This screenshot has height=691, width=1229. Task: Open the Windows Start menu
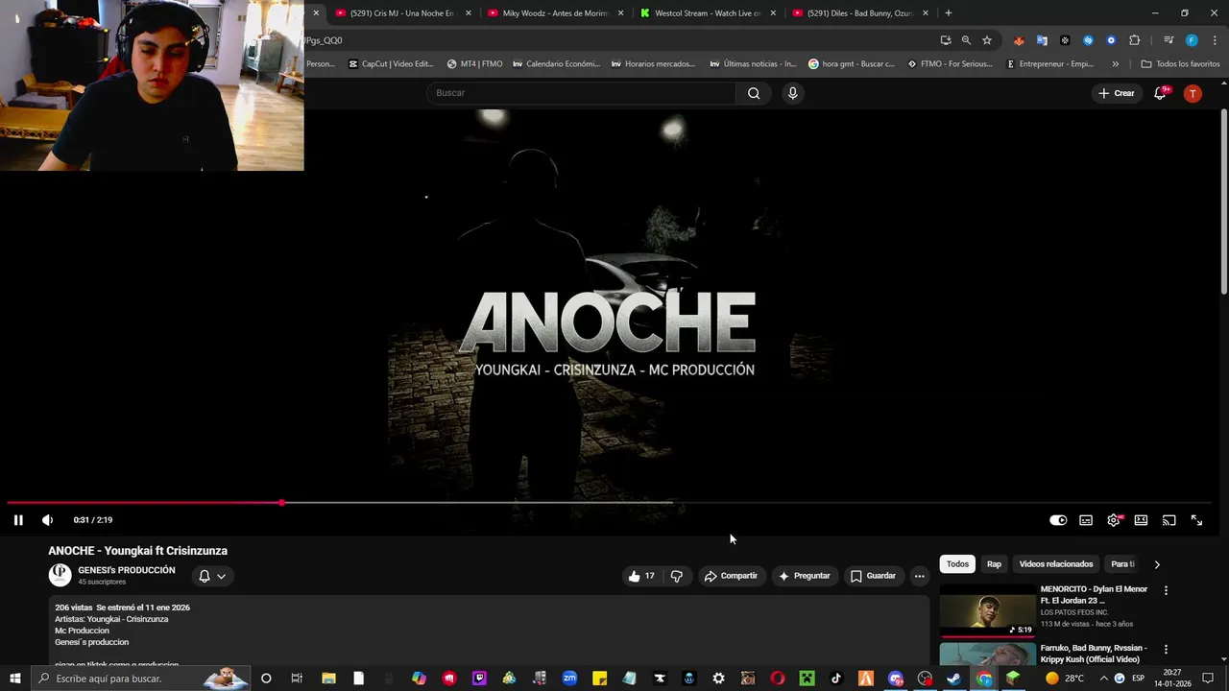[x=15, y=679]
